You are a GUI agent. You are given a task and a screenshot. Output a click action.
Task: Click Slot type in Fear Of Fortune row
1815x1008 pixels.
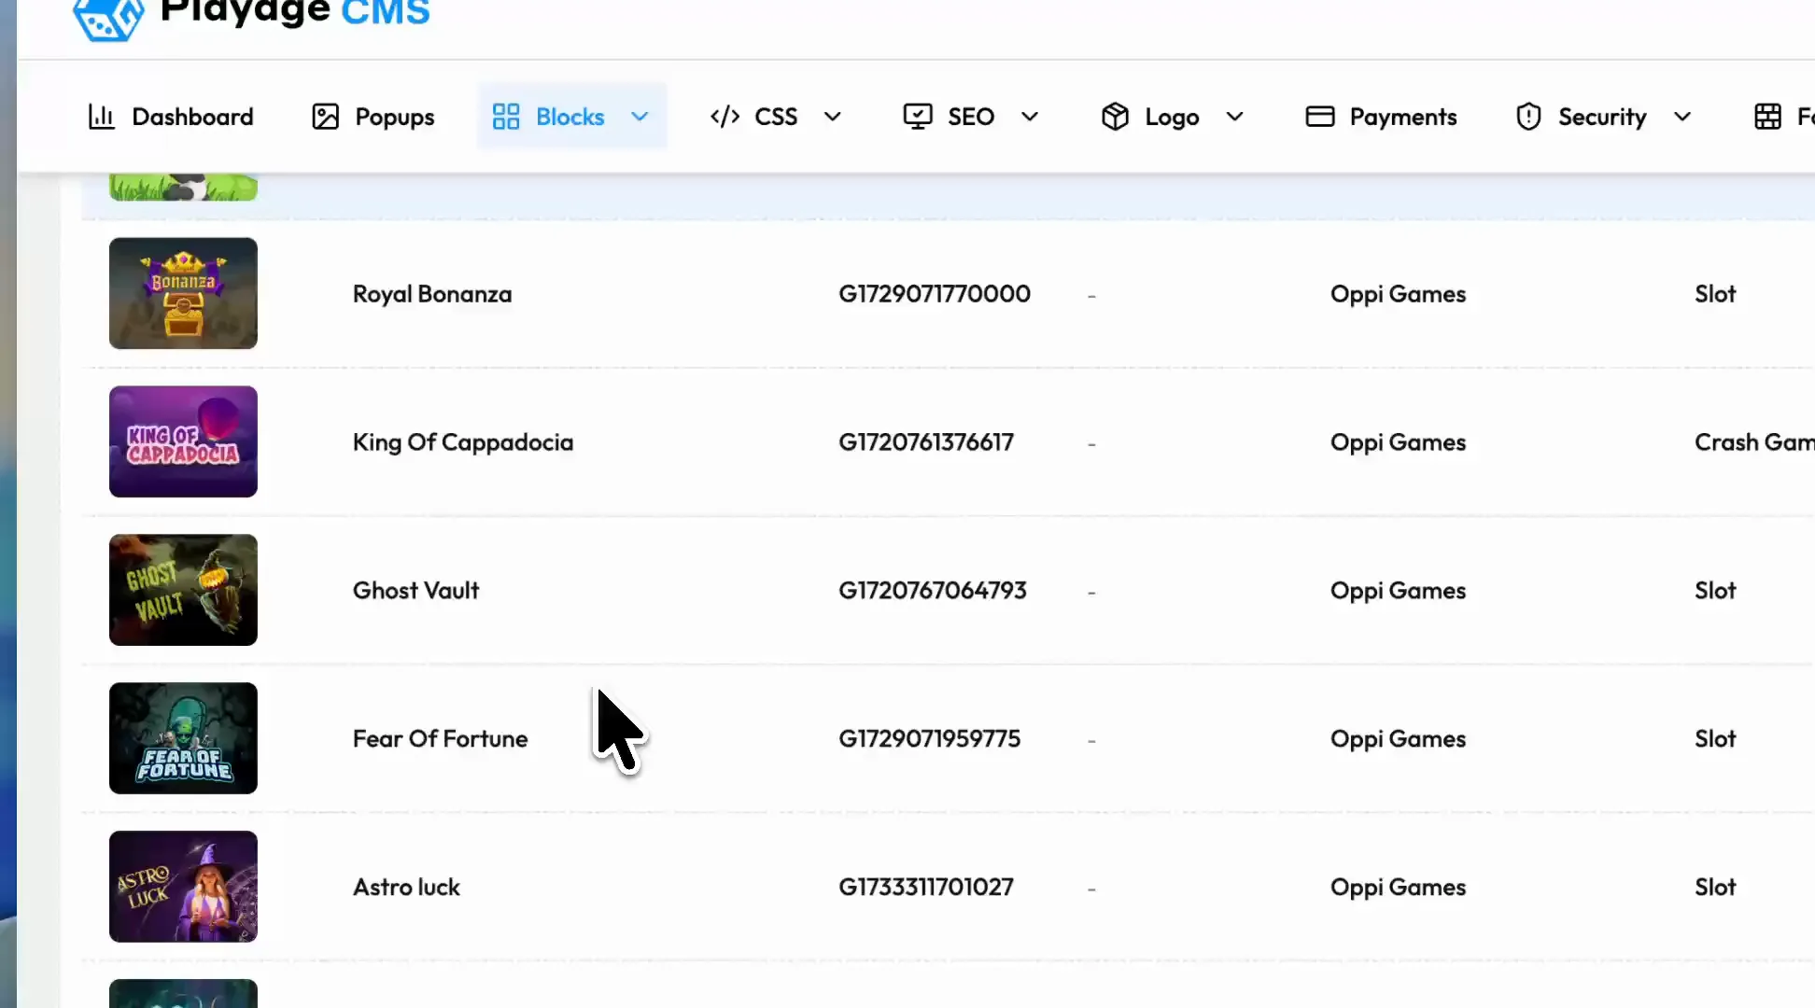click(x=1715, y=739)
